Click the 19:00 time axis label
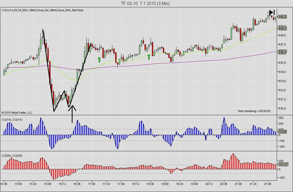 (165, 184)
